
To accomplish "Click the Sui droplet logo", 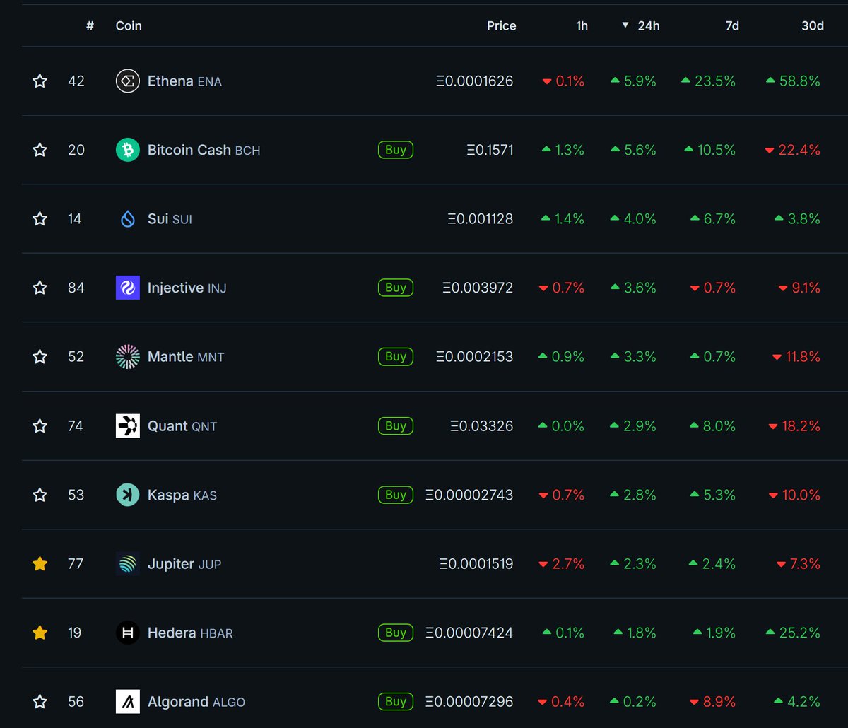I will [128, 219].
